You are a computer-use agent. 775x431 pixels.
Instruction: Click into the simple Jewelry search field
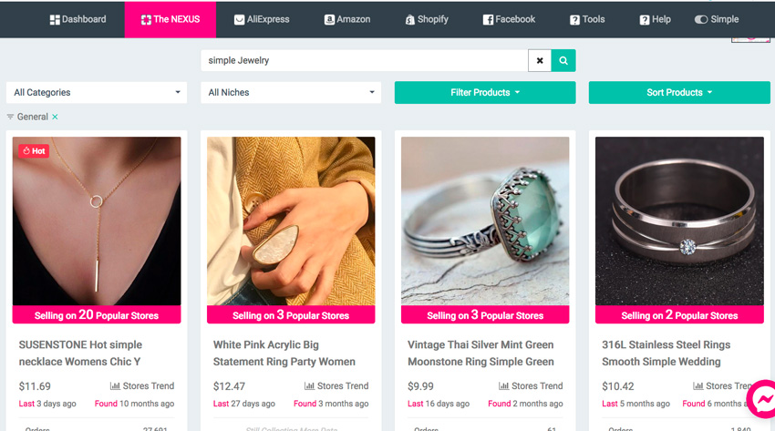pyautogui.click(x=365, y=61)
